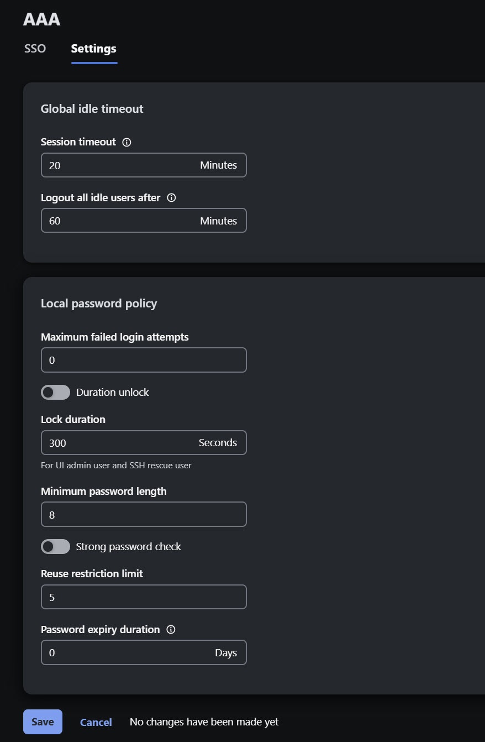Image resolution: width=485 pixels, height=742 pixels.
Task: Select the Minimum password length label
Action: click(x=104, y=491)
